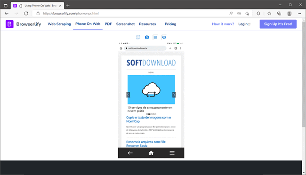The height and width of the screenshot is (175, 306).
Task: Open the Edge profile avatar
Action: click(289, 14)
